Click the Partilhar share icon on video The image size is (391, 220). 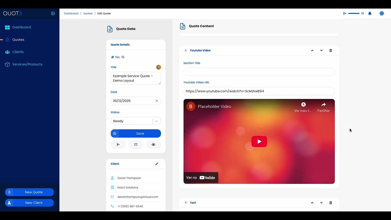pyautogui.click(x=323, y=105)
